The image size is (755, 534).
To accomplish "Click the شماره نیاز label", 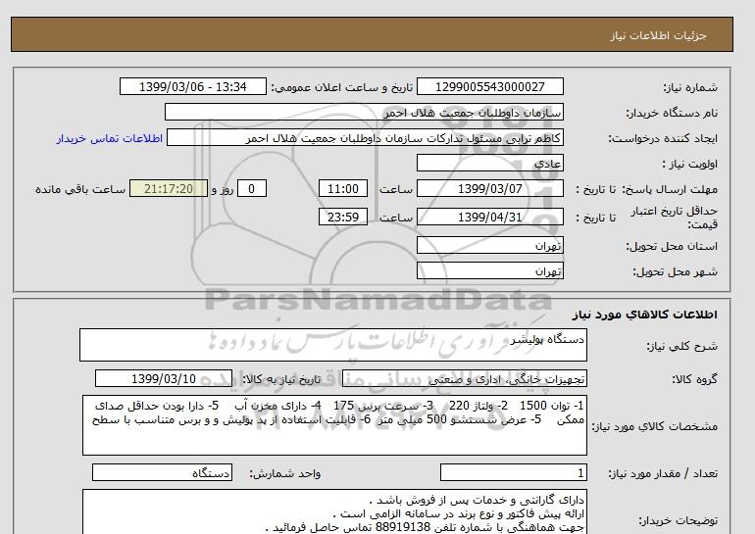I will 690,87.
